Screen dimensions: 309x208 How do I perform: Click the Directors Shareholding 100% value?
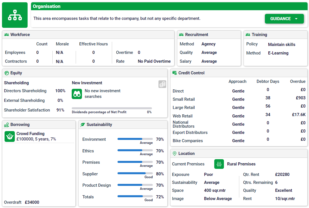(x=60, y=91)
